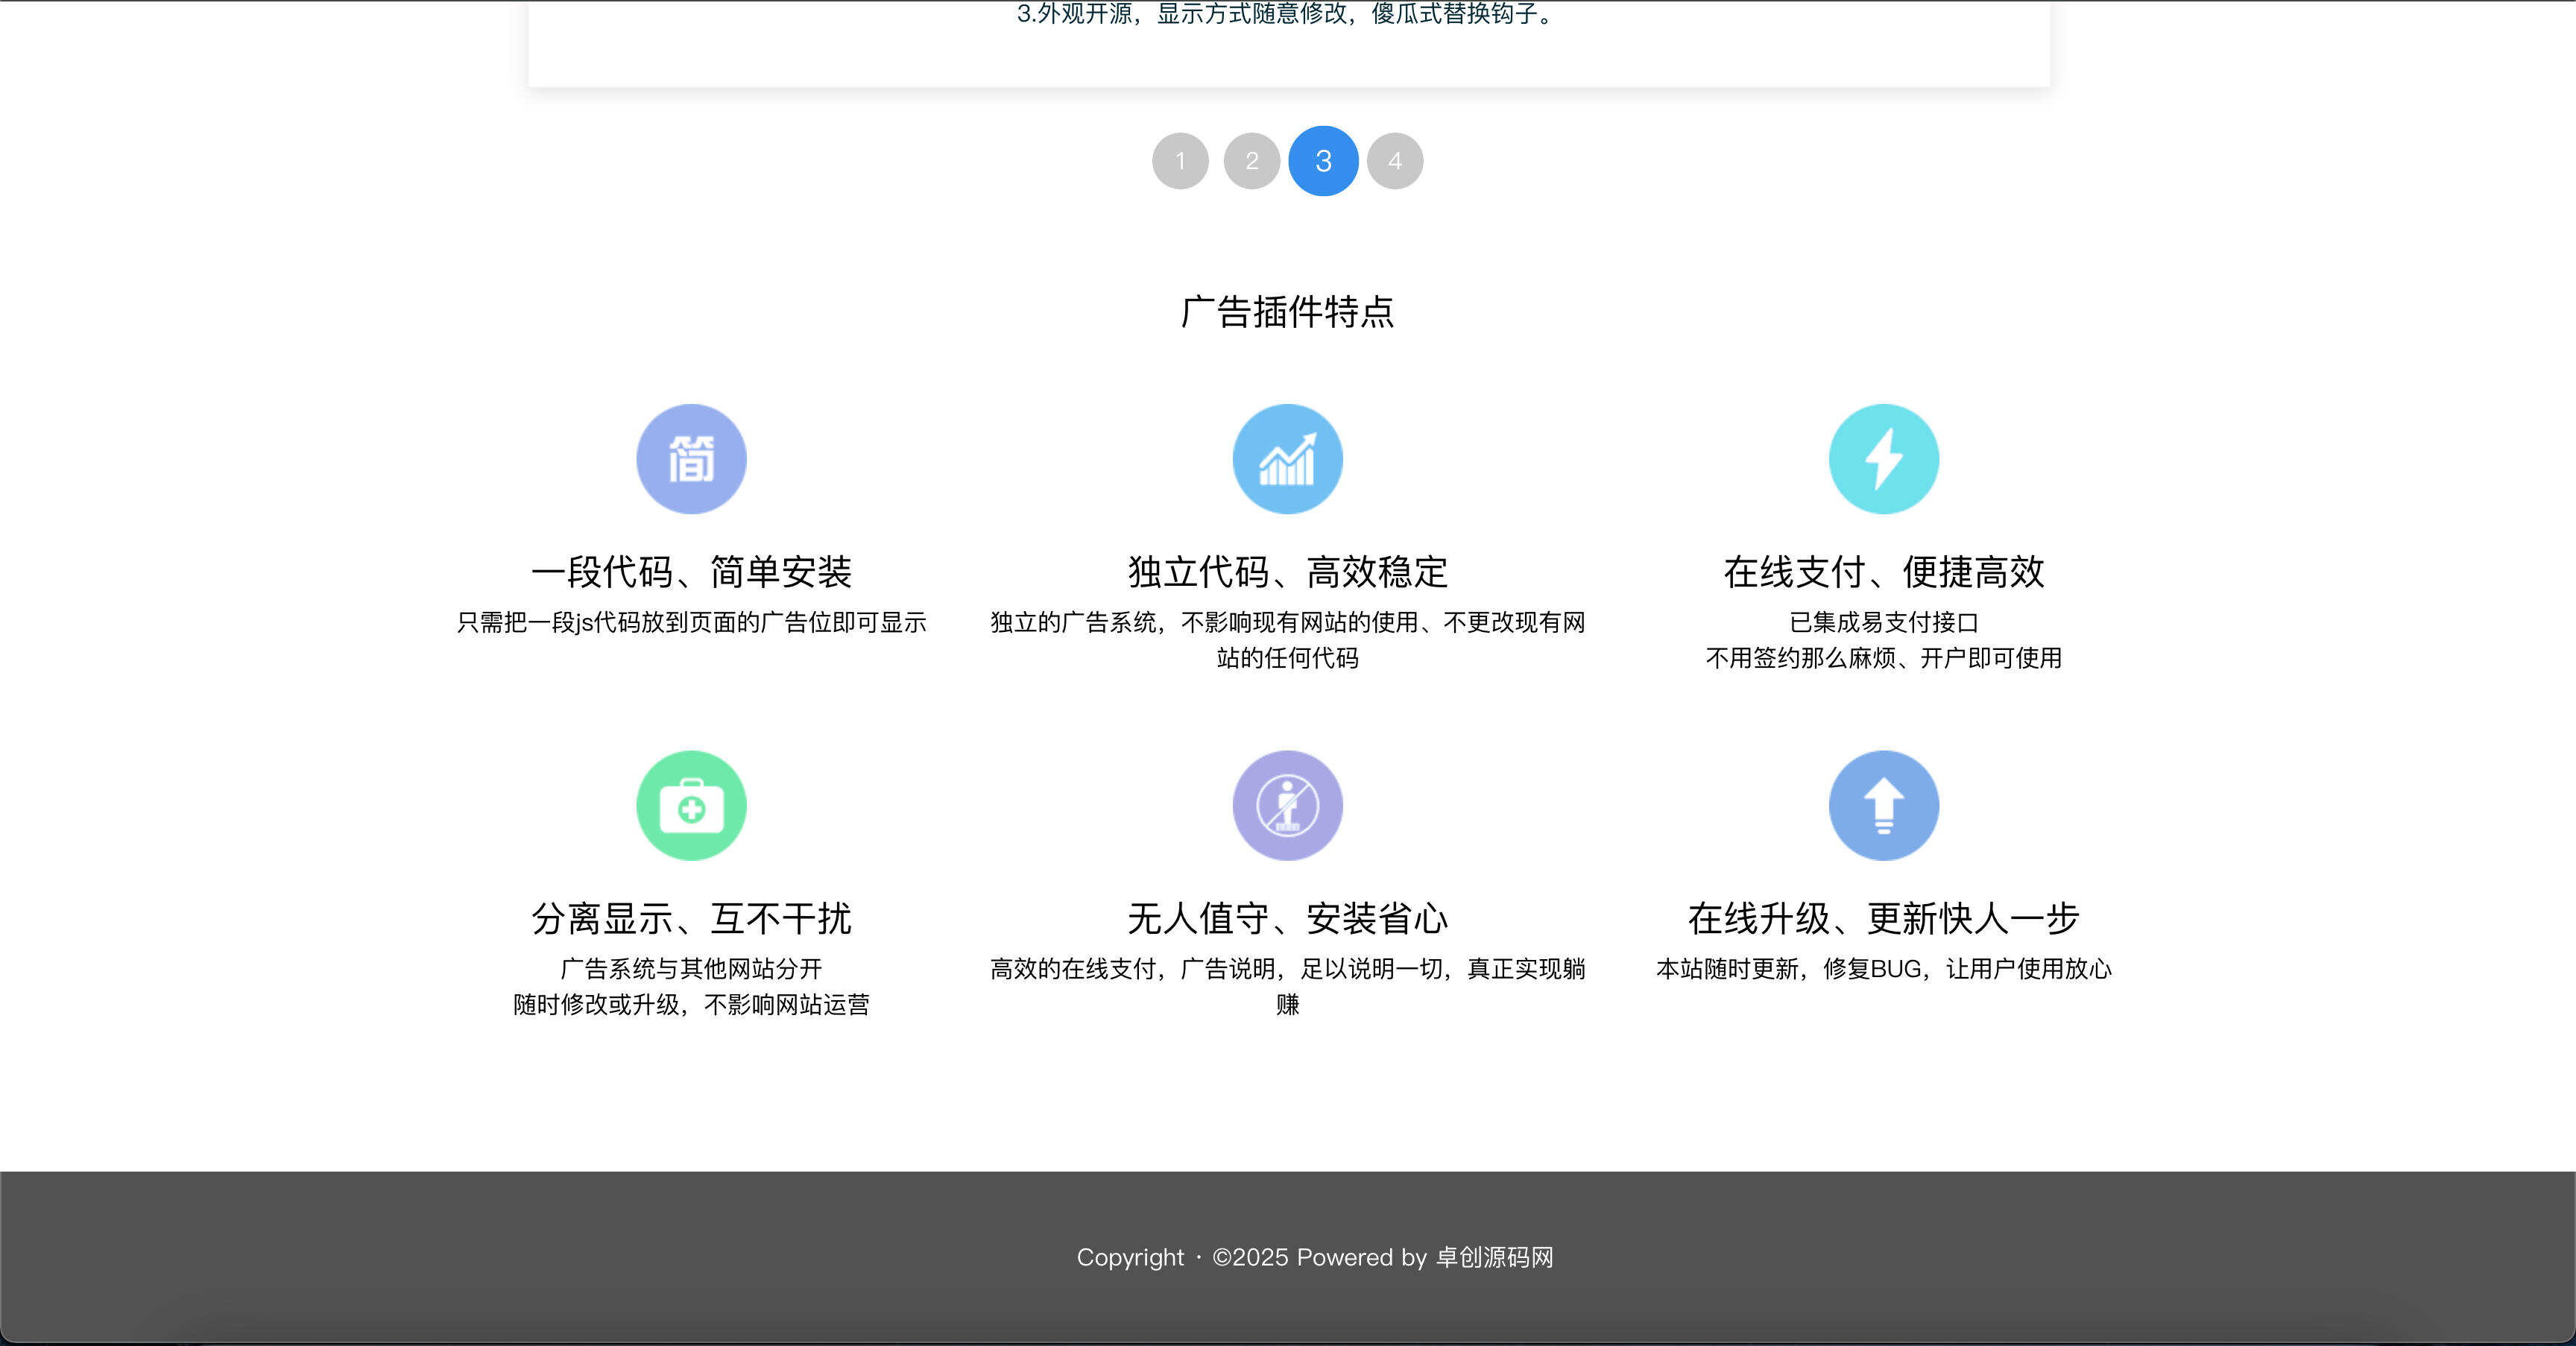Viewport: 2576px width, 1346px height.
Task: Click the active page 3 indicator
Action: click(1323, 161)
